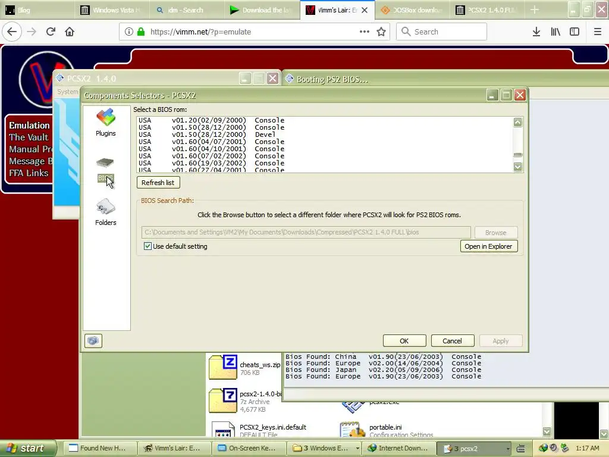Uncheck Use default setting checkbox
The image size is (609, 457).
[147, 246]
